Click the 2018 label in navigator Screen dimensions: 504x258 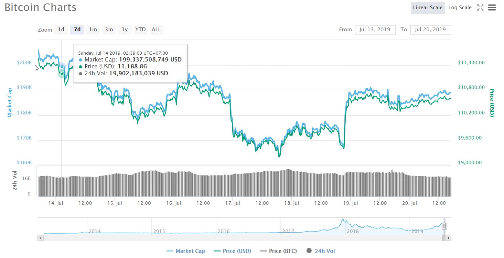coord(353,231)
